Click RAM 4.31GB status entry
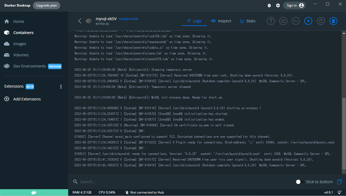This screenshot has height=196, width=346. coord(82,192)
